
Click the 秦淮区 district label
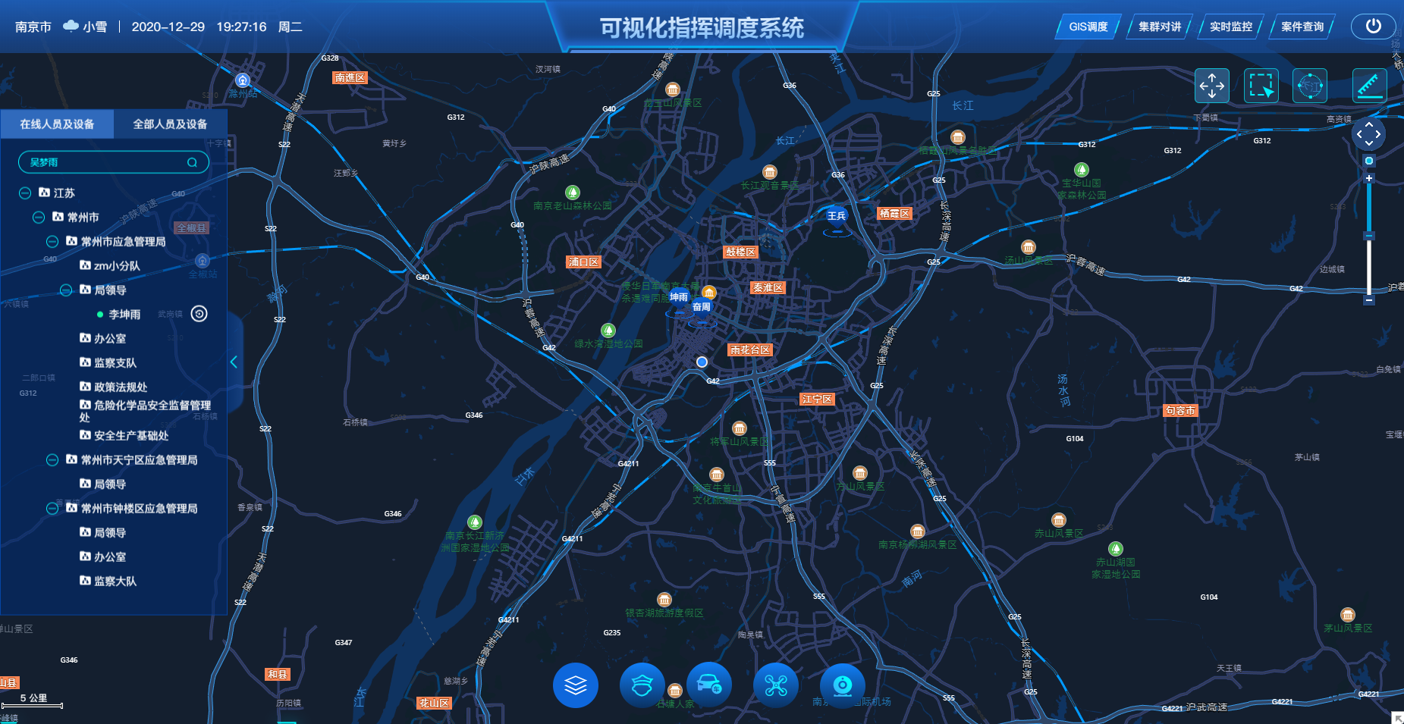coord(768,287)
